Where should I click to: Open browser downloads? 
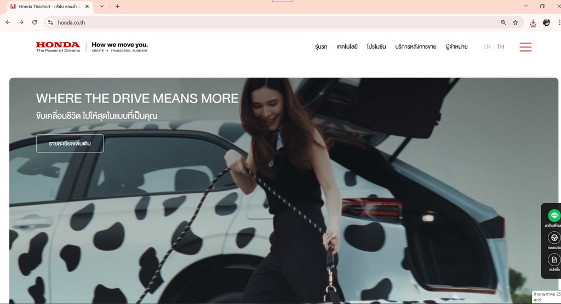click(533, 23)
